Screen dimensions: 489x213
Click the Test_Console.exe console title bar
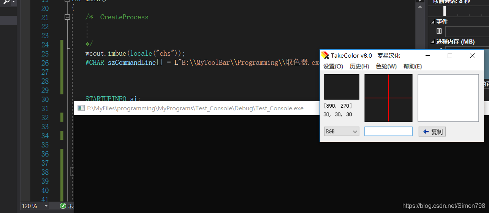197,108
